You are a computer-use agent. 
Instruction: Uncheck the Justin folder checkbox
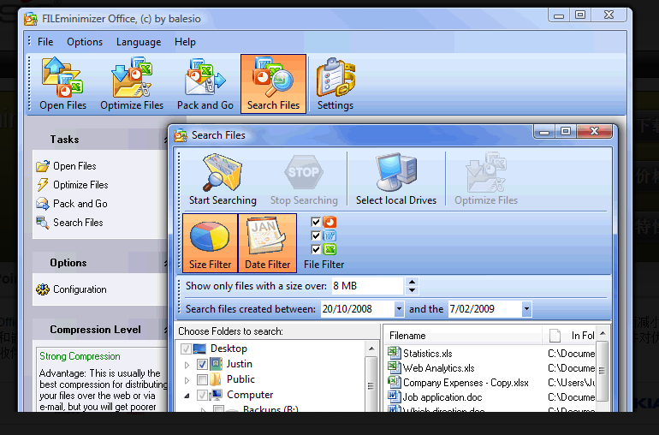(202, 364)
